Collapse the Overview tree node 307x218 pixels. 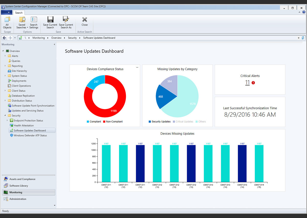point(3,51)
